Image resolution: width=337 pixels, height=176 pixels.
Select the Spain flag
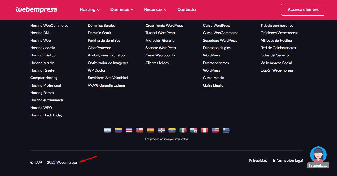(150, 130)
